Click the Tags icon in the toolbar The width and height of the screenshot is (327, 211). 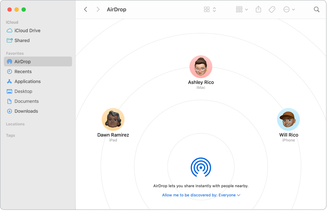tap(272, 9)
